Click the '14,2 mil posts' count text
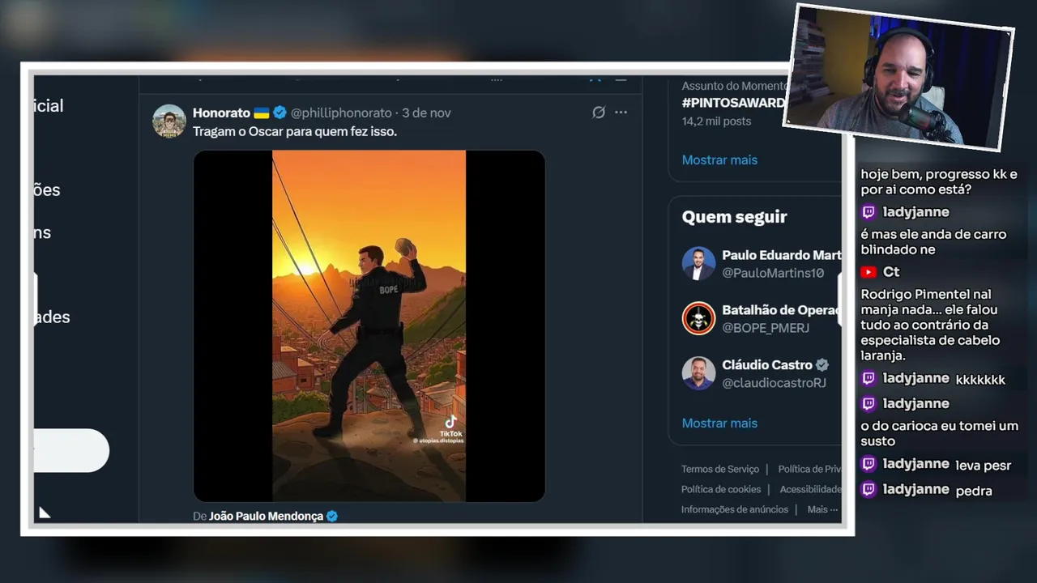This screenshot has width=1037, height=583. coord(716,121)
